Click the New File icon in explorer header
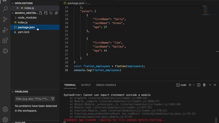The image size is (219, 123). tap(40, 13)
